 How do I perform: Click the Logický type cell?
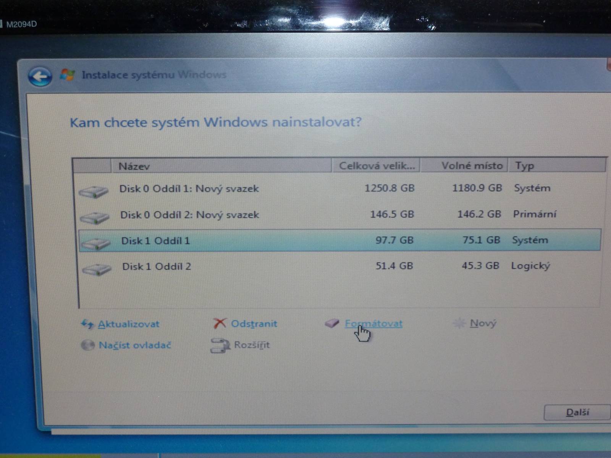pos(531,266)
